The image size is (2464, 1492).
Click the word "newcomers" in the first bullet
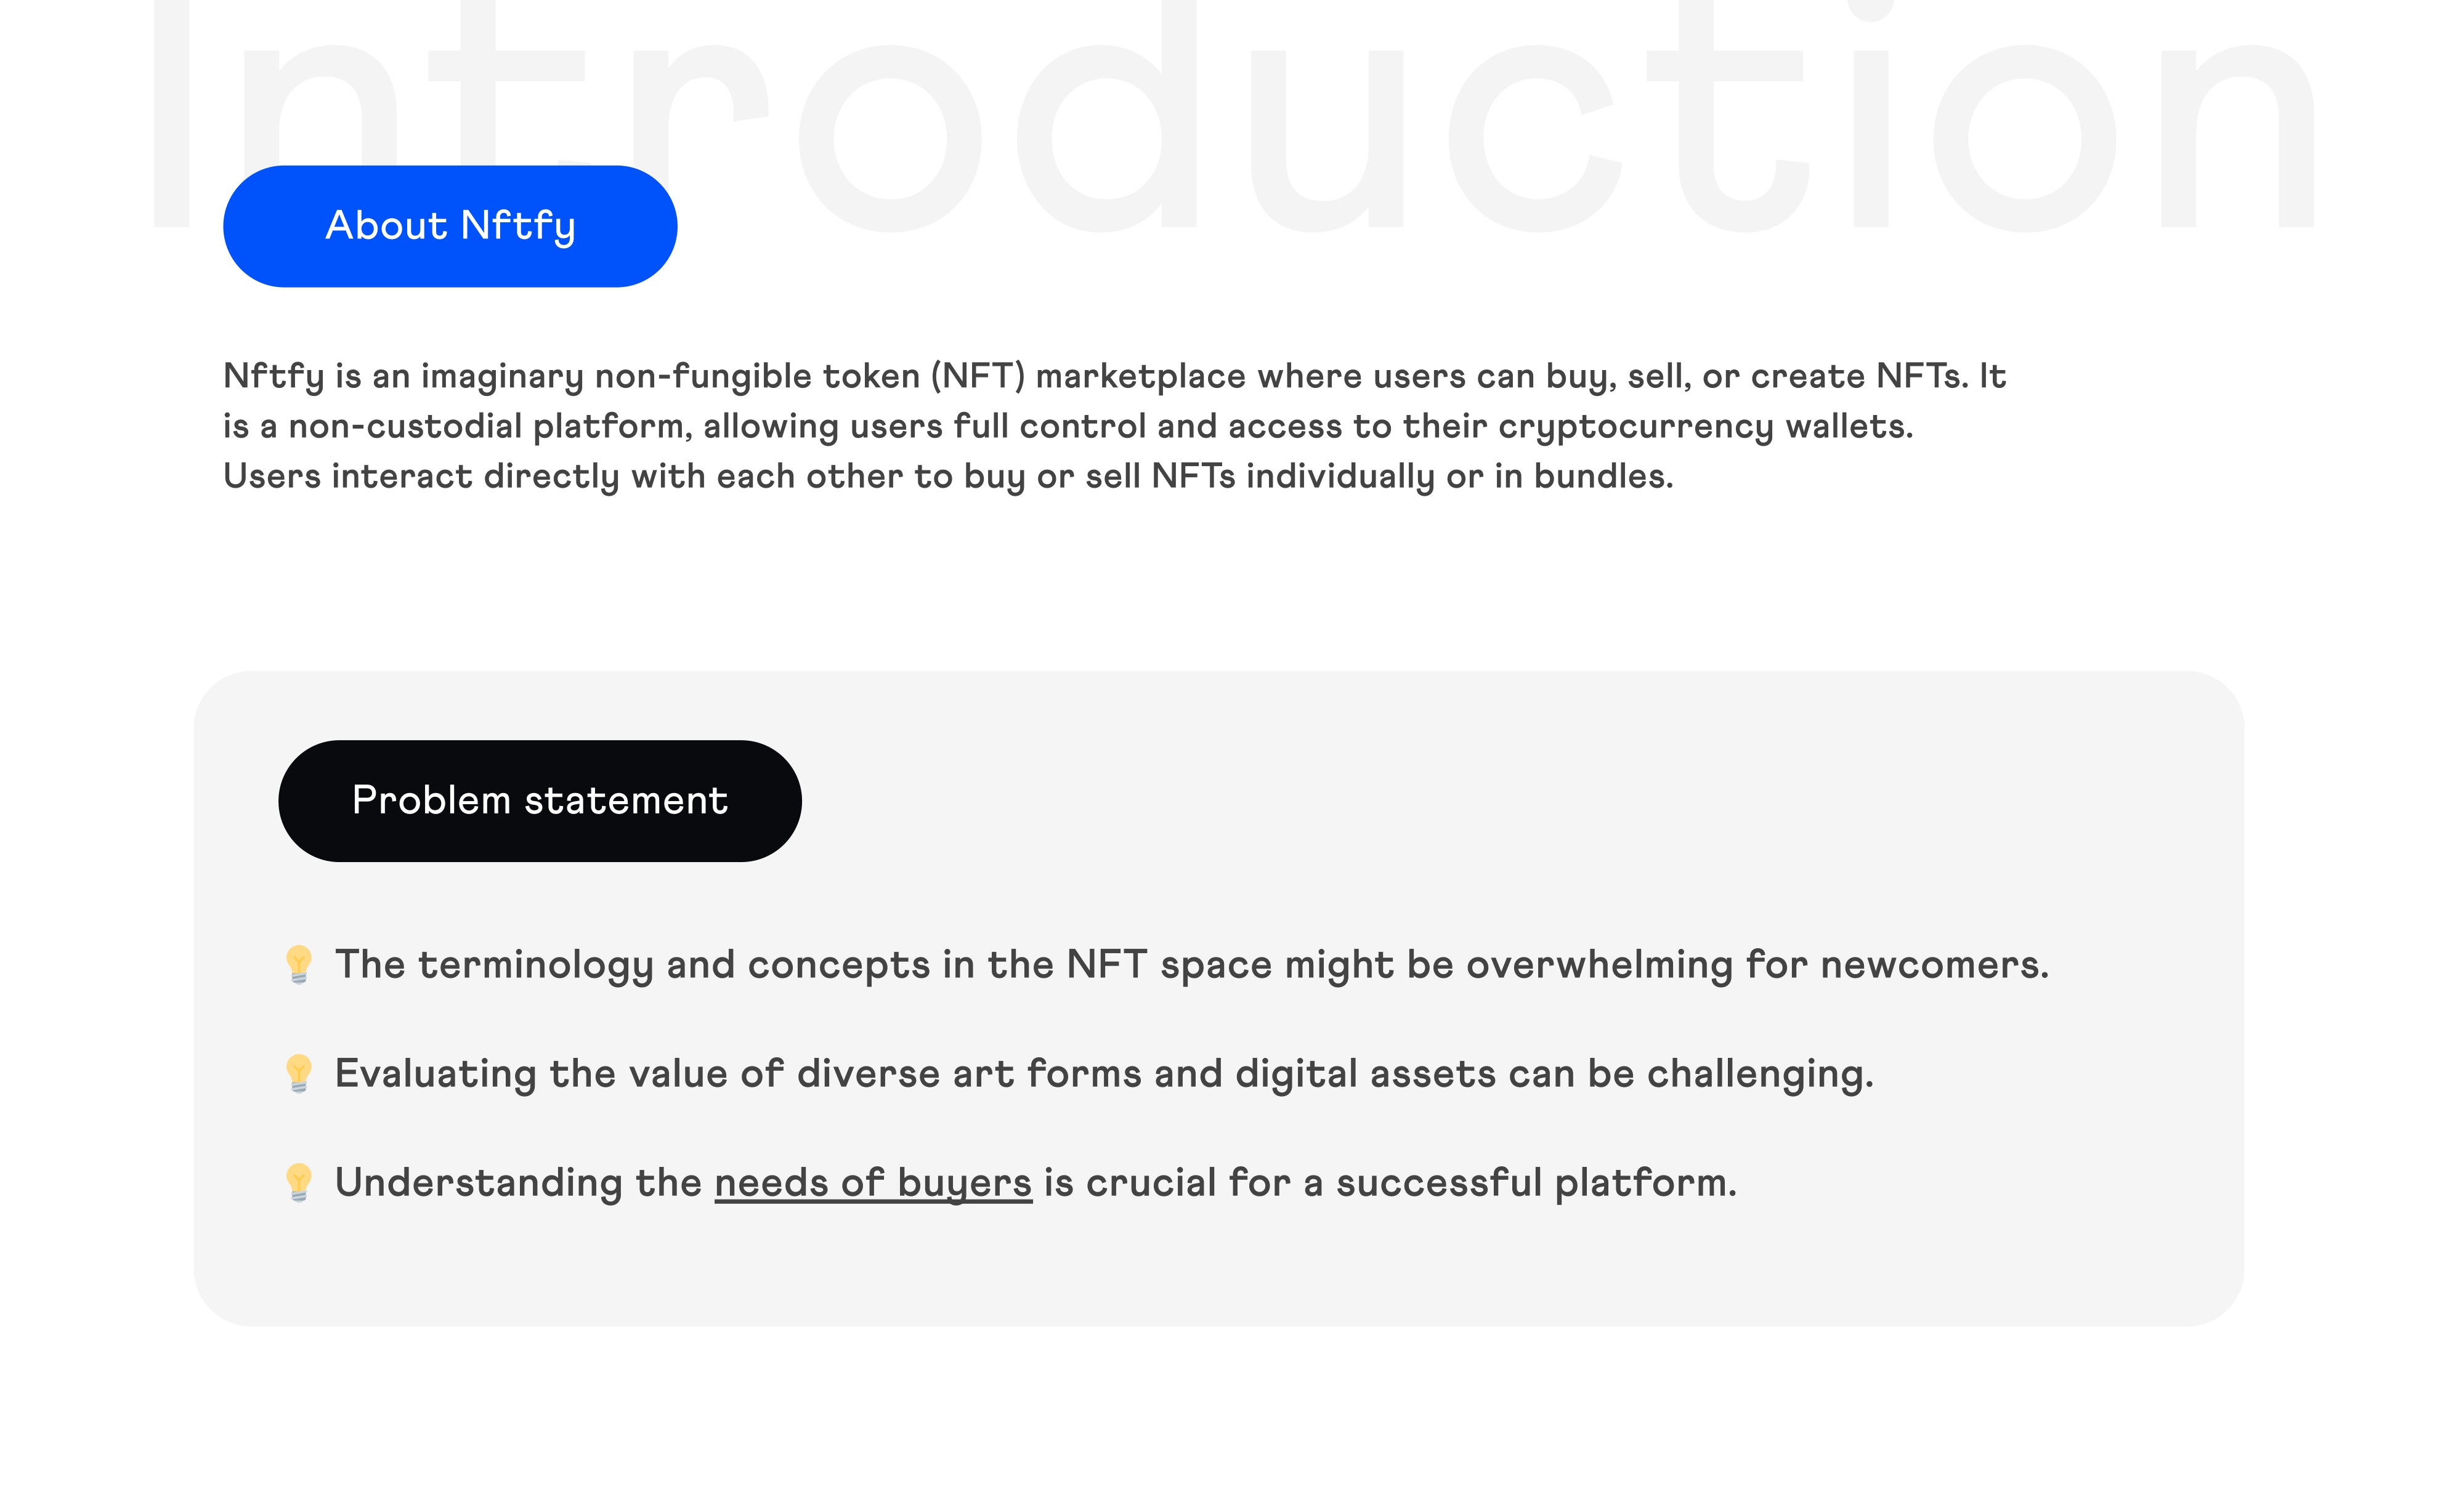coord(1932,966)
